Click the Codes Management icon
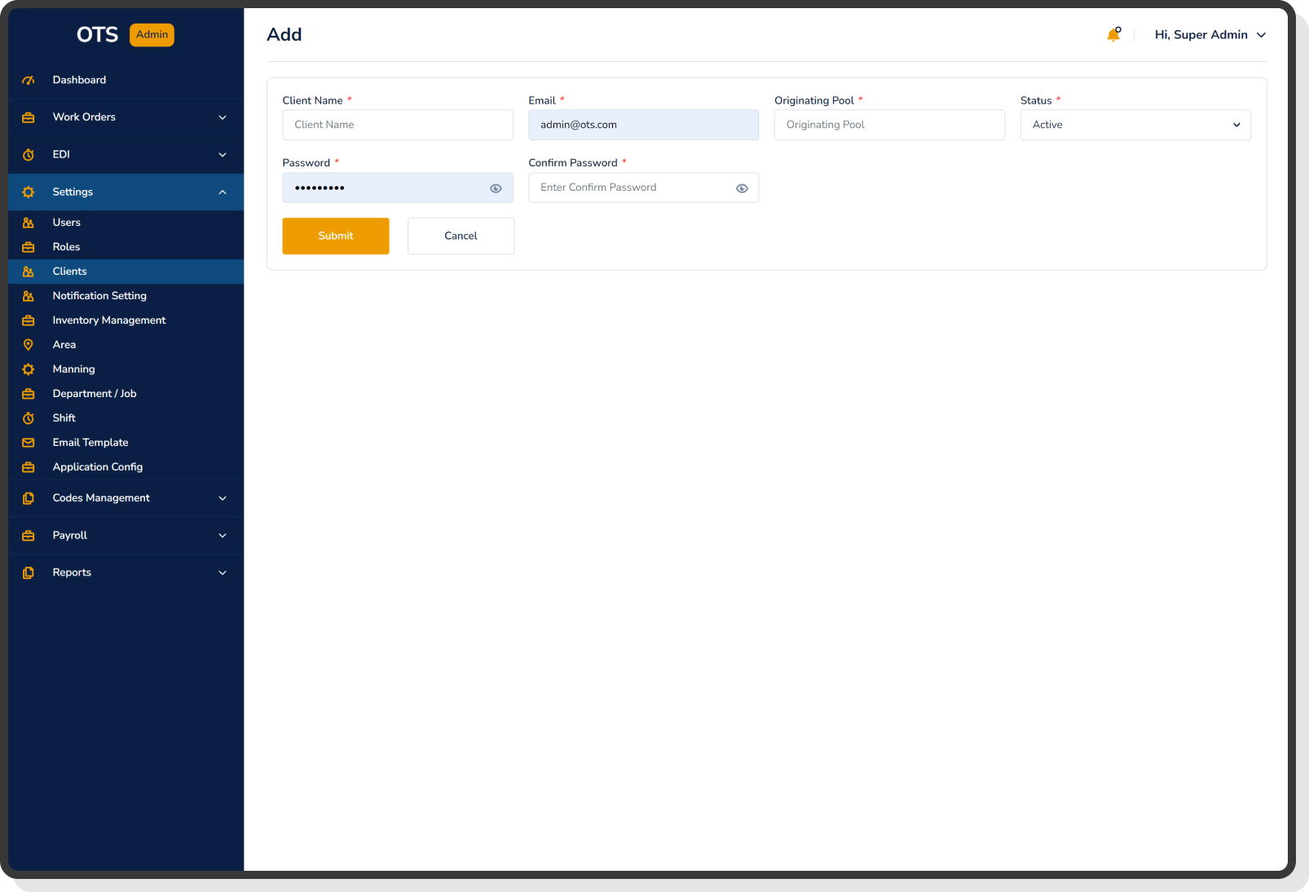 [29, 497]
